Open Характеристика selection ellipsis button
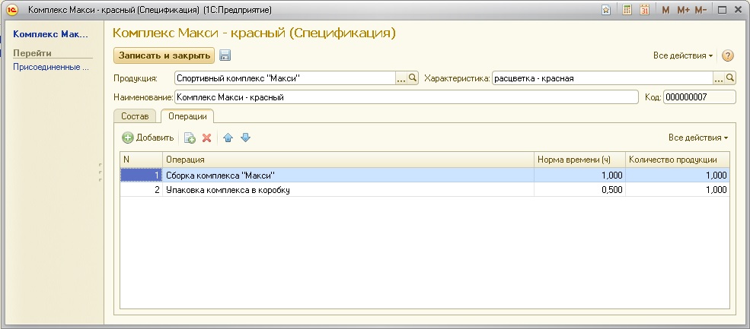 719,78
